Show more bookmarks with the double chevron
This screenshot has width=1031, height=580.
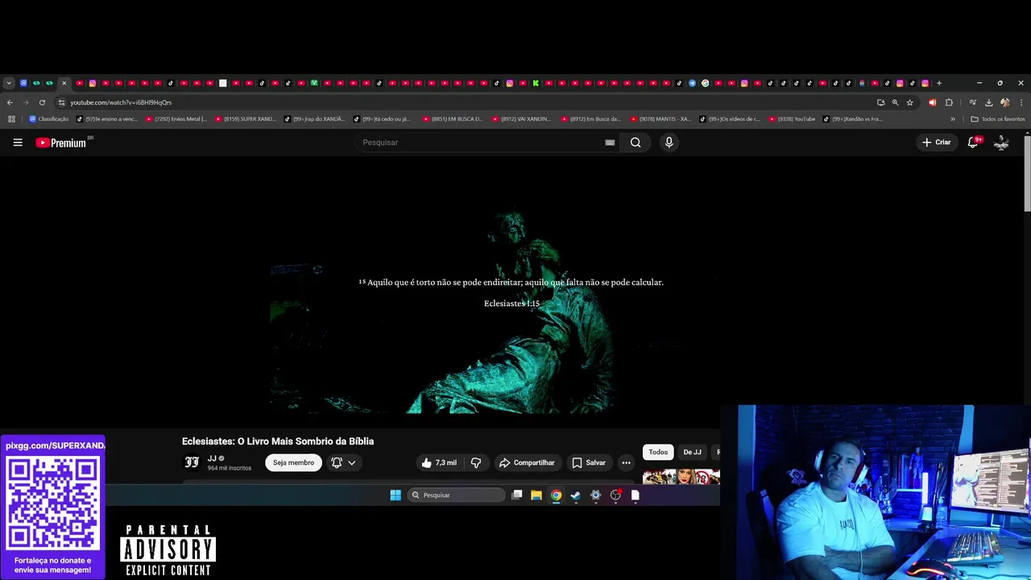click(953, 119)
